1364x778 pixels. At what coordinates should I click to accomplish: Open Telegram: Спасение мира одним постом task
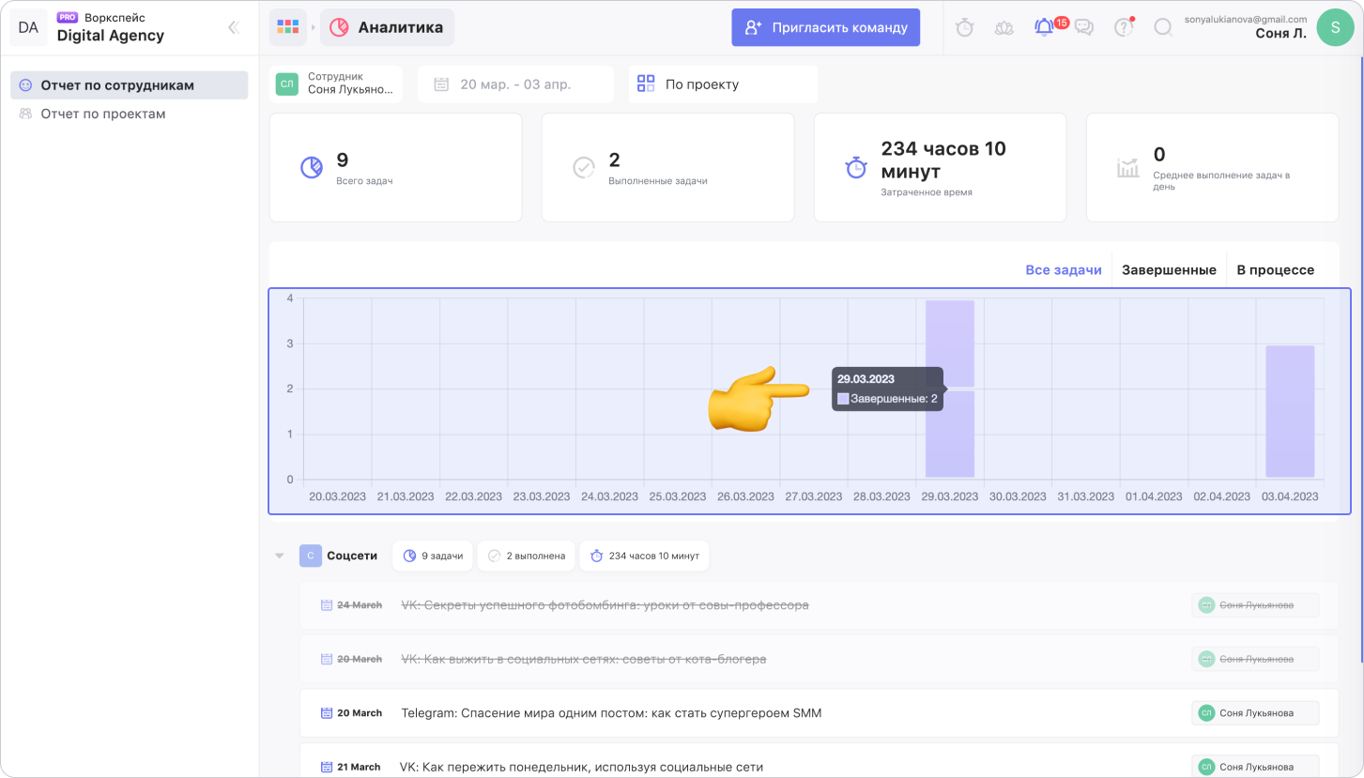coord(610,713)
